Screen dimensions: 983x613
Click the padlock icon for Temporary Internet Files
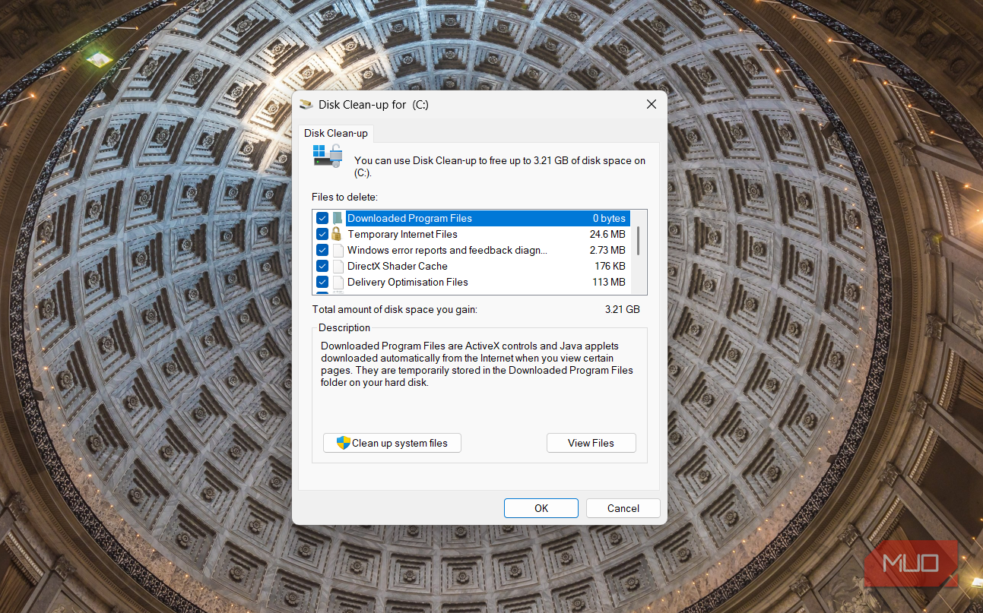pyautogui.click(x=337, y=234)
